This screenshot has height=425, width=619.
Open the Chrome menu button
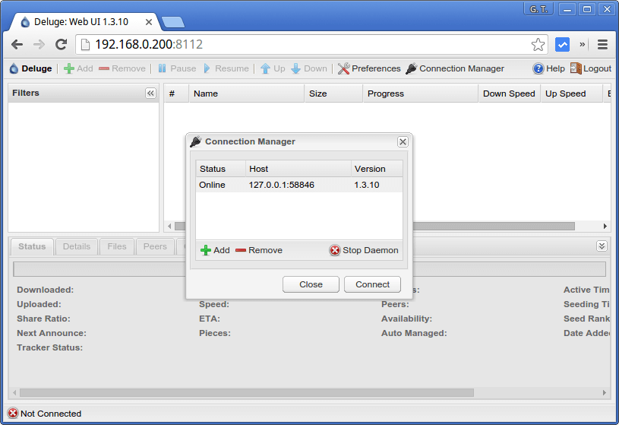point(602,44)
